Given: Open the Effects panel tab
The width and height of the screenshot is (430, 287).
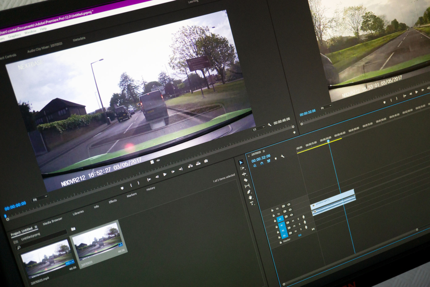Looking at the screenshot, I should [113, 201].
